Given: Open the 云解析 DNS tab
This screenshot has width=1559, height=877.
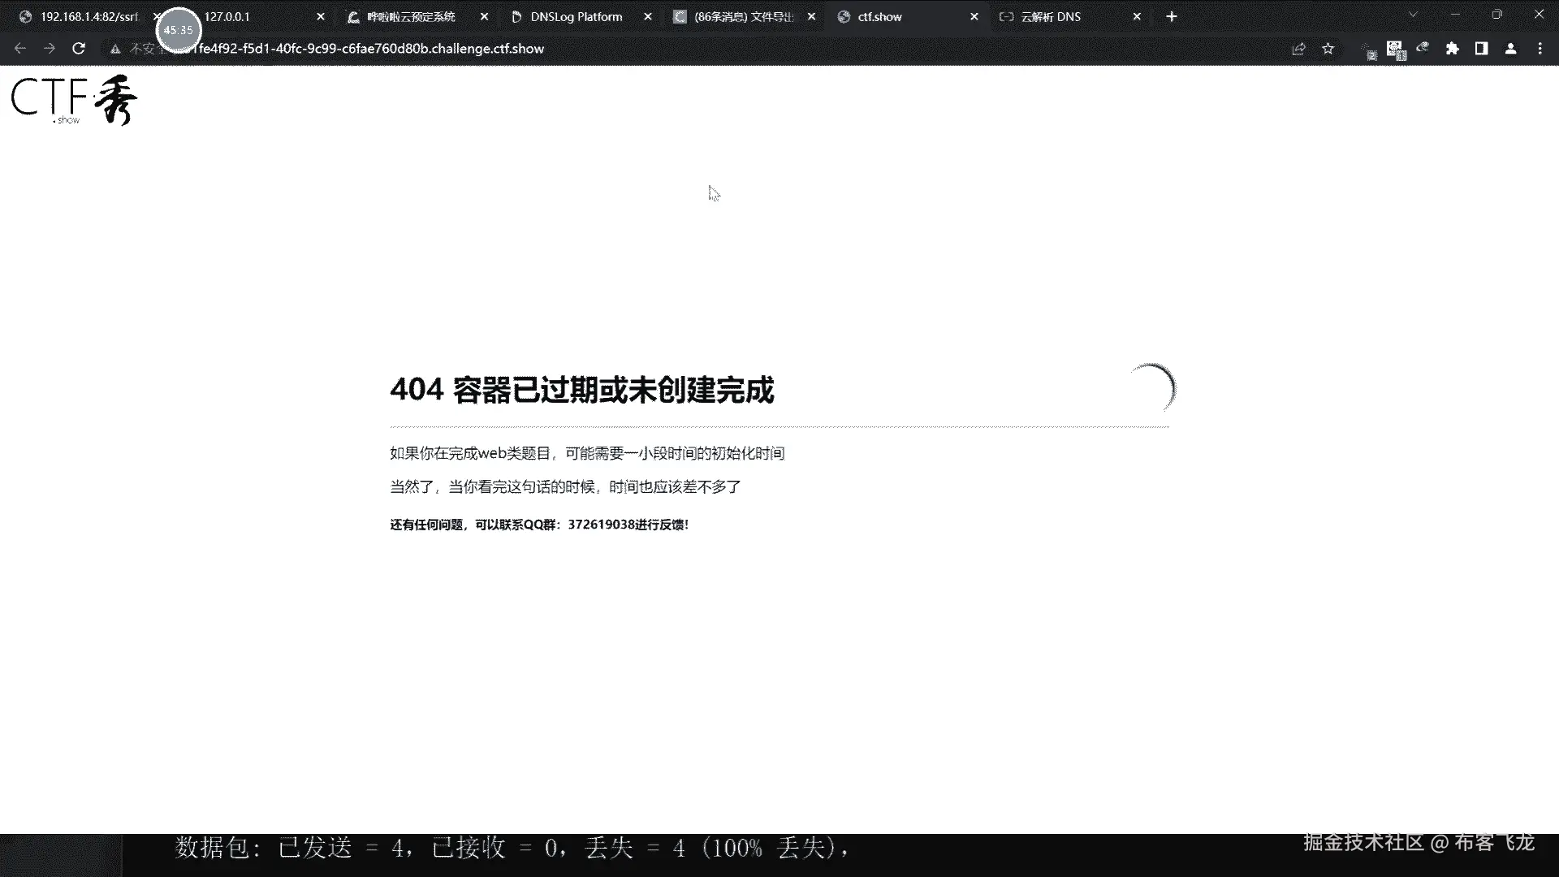Looking at the screenshot, I should (1050, 16).
